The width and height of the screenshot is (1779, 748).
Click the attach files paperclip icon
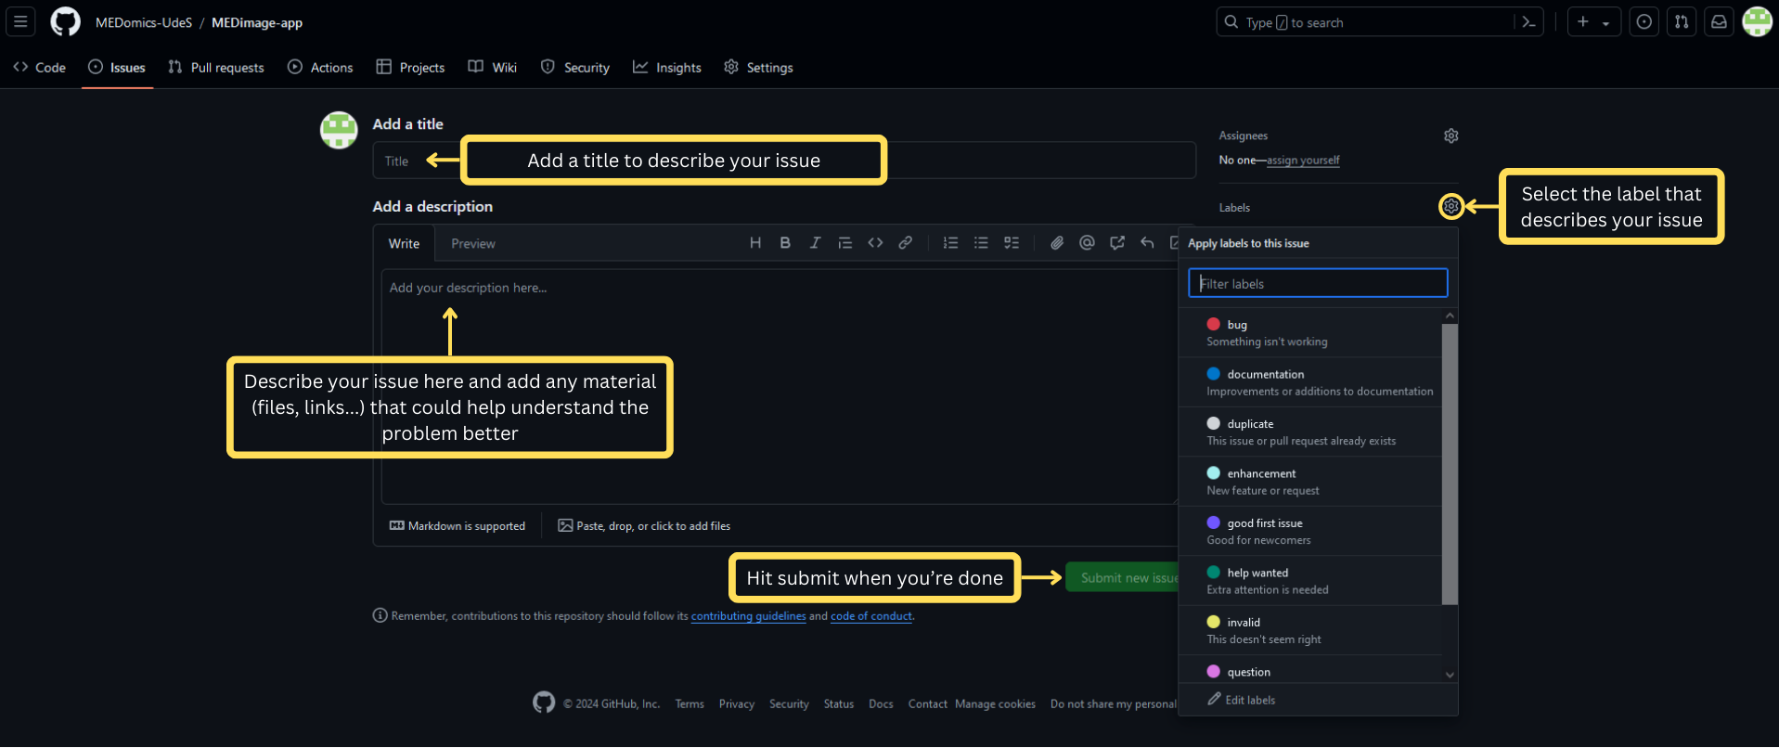(x=1057, y=243)
